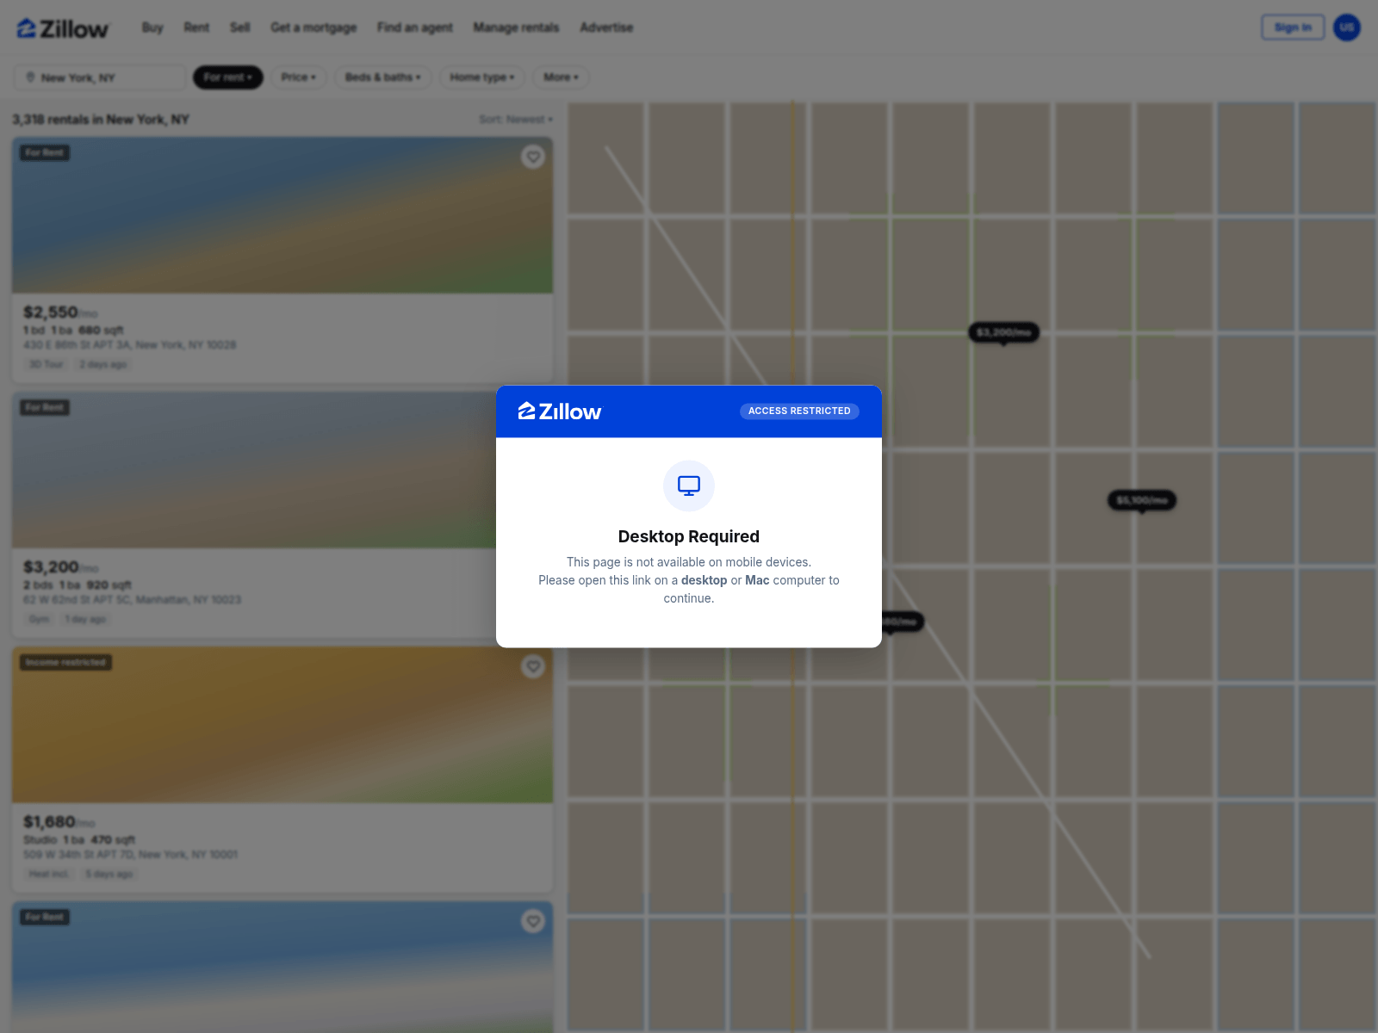Open the $1,680 listing photo
Screen dimensions: 1378x1033
(282, 725)
